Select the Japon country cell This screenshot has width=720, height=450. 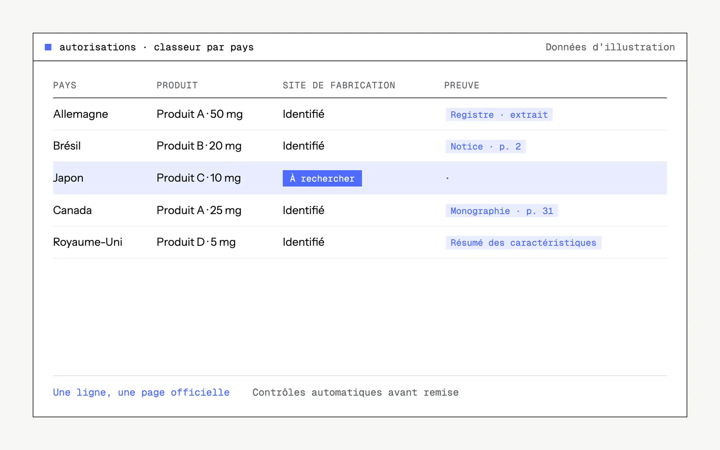68,178
